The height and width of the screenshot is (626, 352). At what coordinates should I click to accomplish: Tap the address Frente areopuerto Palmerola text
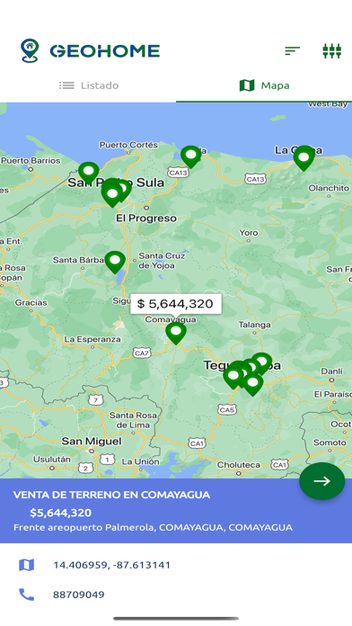[153, 527]
